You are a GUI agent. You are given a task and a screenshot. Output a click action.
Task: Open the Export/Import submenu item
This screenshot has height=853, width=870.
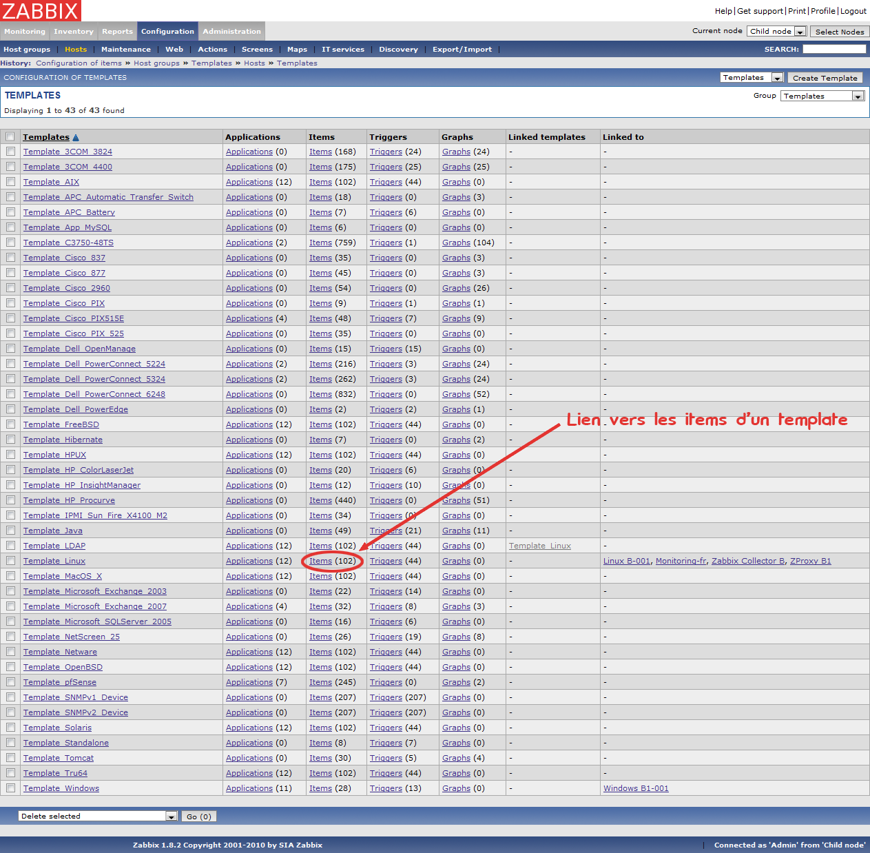(x=462, y=50)
